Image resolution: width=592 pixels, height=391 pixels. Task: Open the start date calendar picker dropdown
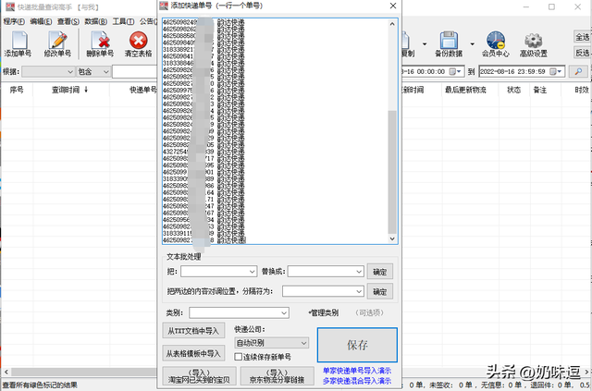[456, 71]
